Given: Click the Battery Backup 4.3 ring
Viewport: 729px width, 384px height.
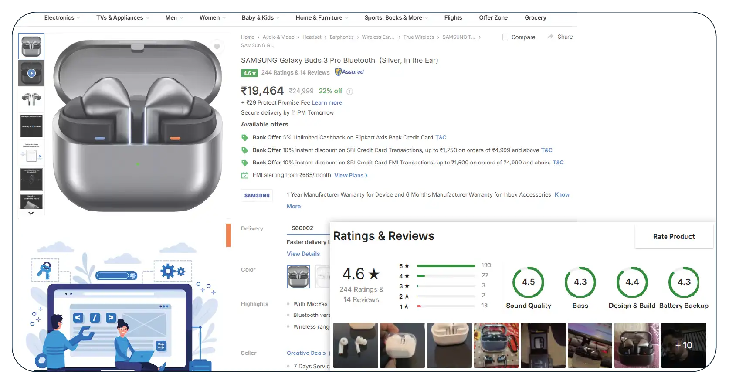Looking at the screenshot, I should tap(684, 282).
